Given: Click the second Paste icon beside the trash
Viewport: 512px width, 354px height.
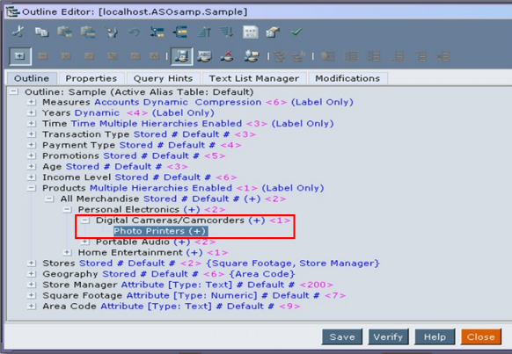Looking at the screenshot, I should 88,32.
